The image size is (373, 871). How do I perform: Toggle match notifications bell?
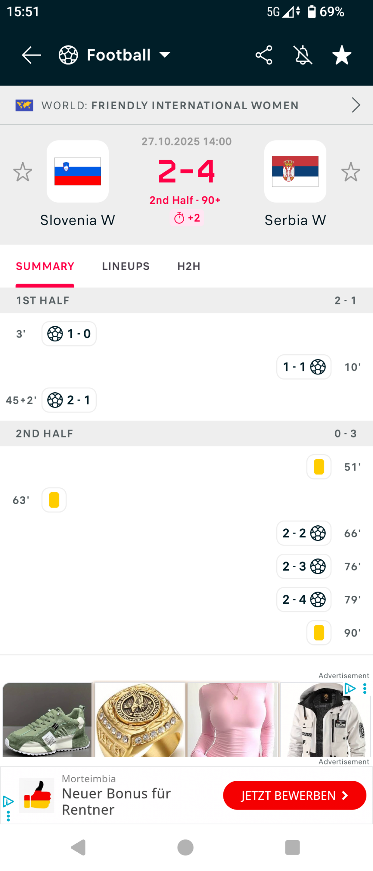point(303,55)
